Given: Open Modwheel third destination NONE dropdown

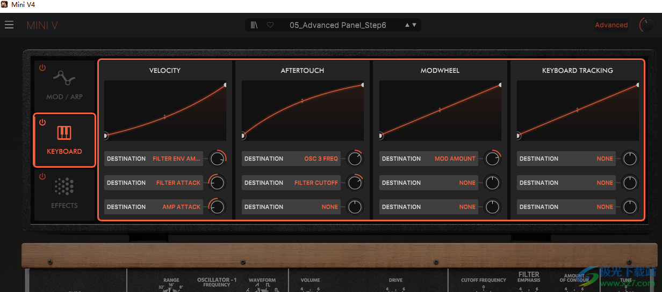Looking at the screenshot, I should pyautogui.click(x=429, y=207).
